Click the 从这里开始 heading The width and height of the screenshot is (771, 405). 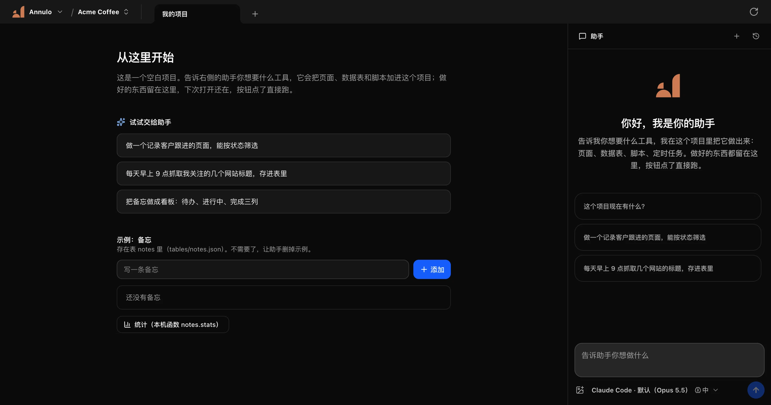145,58
